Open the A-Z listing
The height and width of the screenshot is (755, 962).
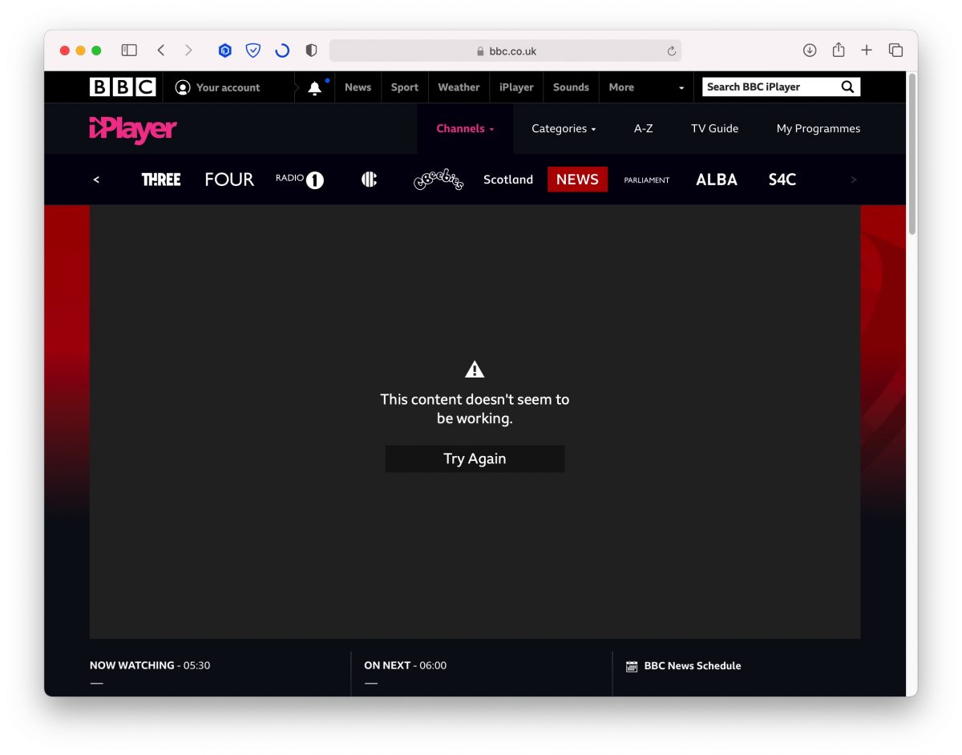pyautogui.click(x=644, y=128)
